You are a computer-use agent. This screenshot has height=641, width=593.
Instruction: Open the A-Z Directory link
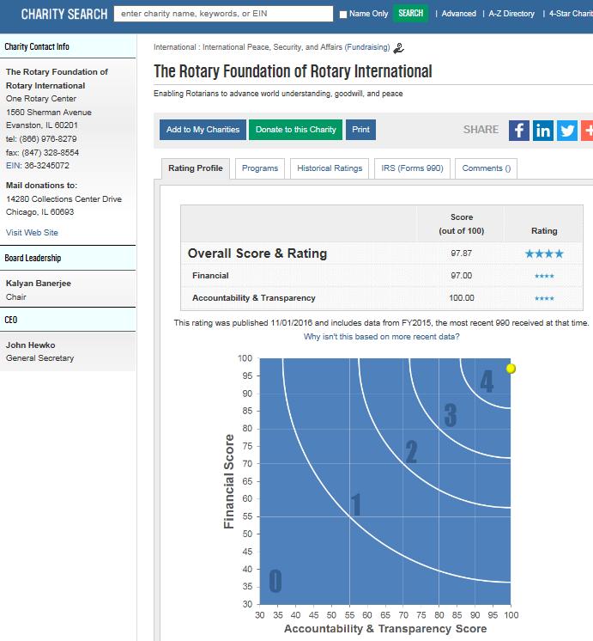click(511, 14)
